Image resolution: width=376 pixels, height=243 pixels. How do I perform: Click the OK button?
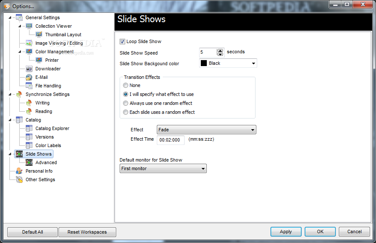320,231
